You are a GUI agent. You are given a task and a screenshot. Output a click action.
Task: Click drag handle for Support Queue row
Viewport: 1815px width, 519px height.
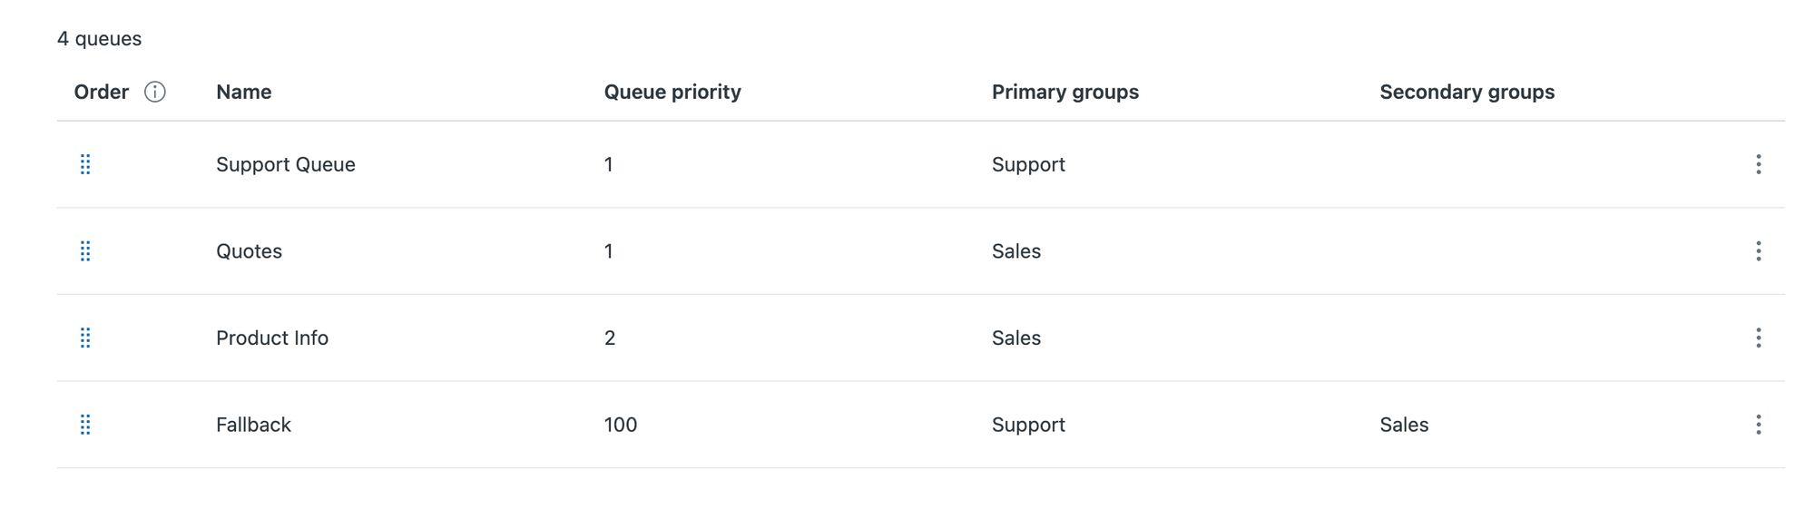tap(85, 164)
